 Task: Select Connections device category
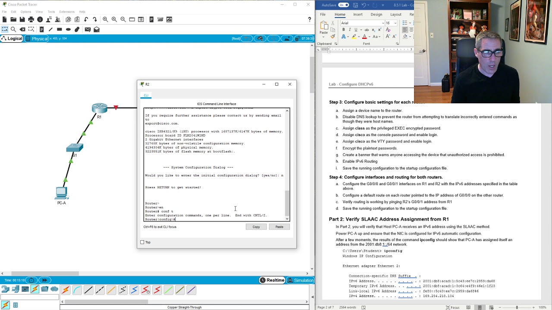34,289
